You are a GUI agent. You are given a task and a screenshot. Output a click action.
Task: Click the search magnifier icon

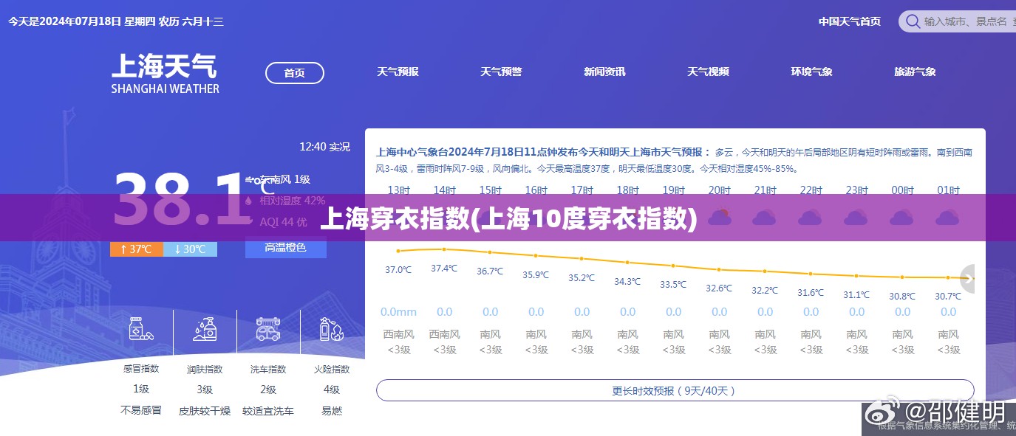tap(914, 21)
